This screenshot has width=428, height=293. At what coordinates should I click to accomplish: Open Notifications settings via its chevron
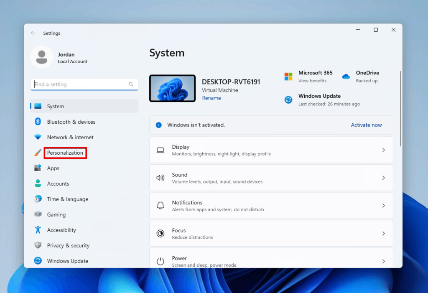click(383, 205)
